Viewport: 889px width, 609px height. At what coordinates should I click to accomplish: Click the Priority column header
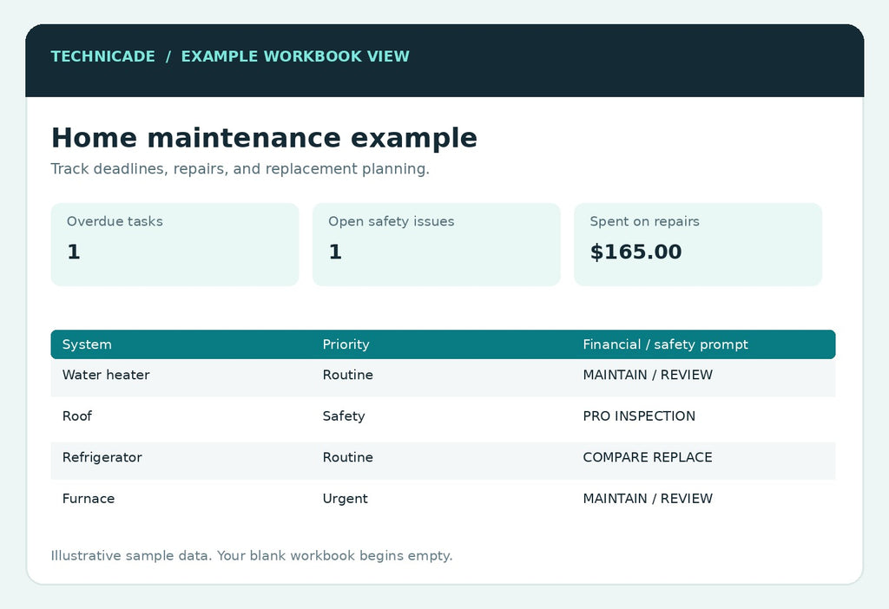[x=346, y=344]
